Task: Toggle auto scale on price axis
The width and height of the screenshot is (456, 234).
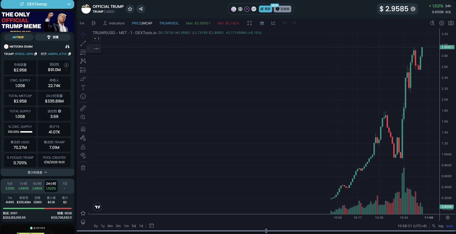Action: tap(450, 226)
